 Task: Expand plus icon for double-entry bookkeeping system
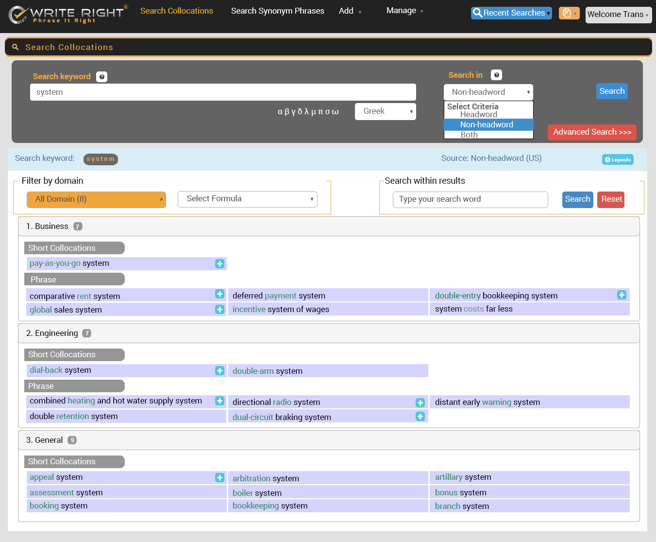pos(622,295)
